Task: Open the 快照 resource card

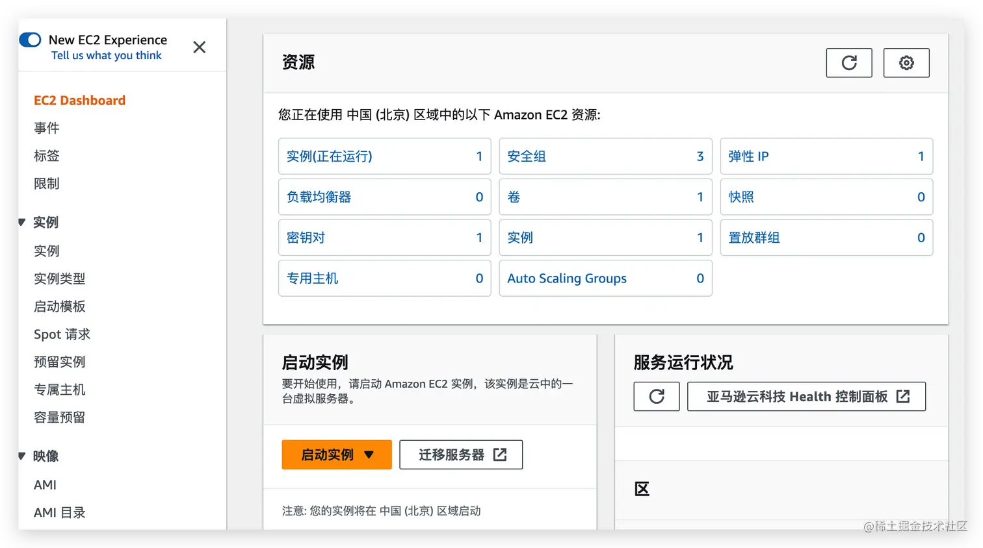Action: [826, 197]
